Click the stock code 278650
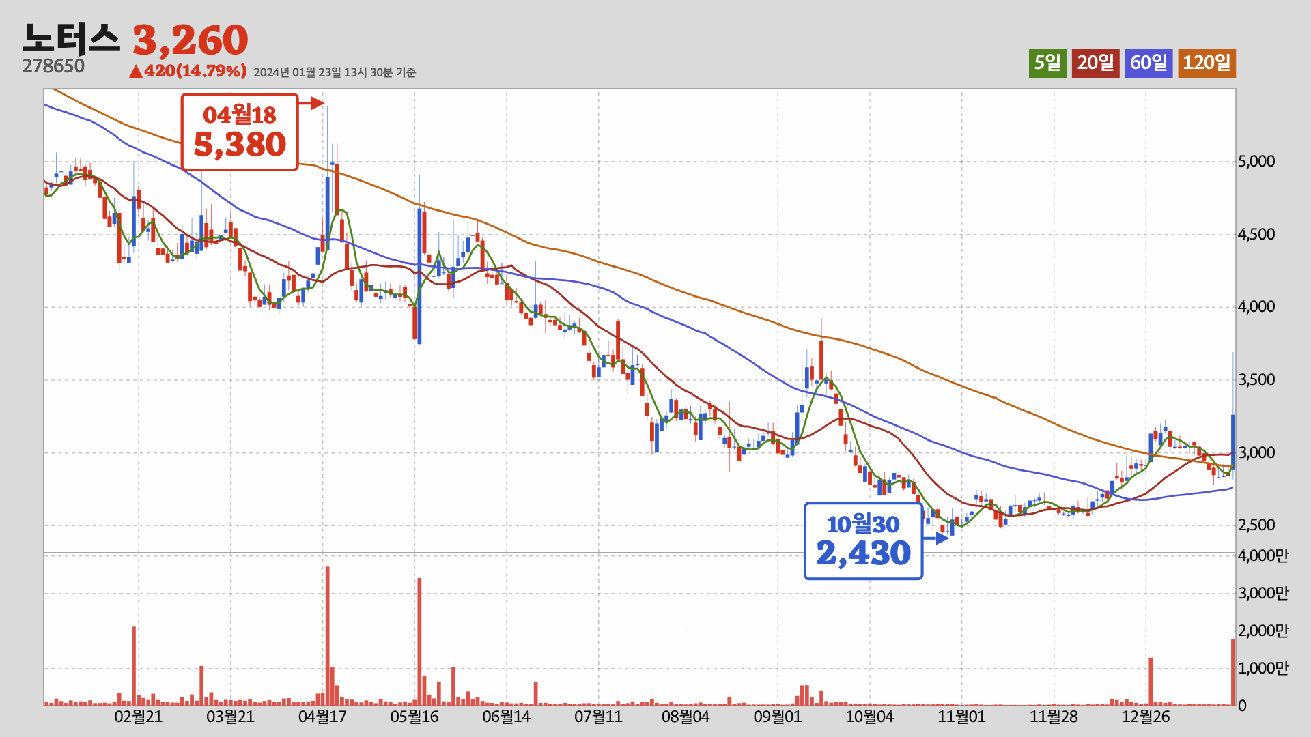The height and width of the screenshot is (737, 1311). click(x=53, y=66)
